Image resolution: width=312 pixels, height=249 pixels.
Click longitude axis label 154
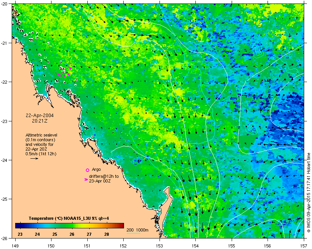(x=196, y=246)
